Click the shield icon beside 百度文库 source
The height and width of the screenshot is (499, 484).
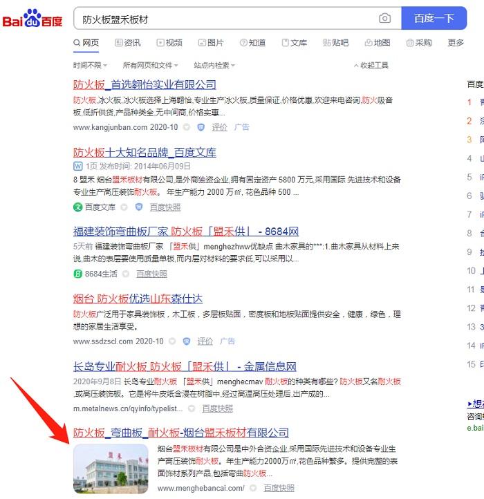coord(139,207)
